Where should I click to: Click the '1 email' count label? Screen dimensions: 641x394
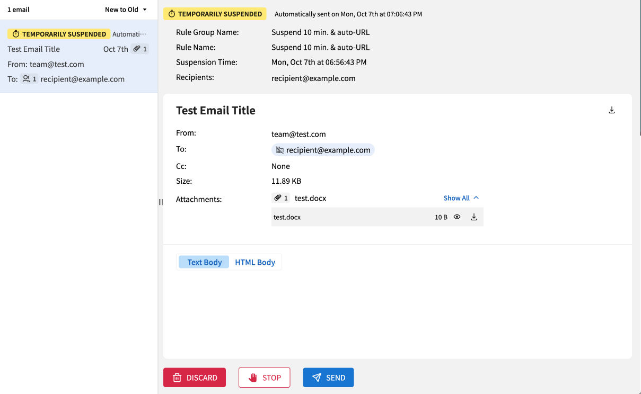19,10
